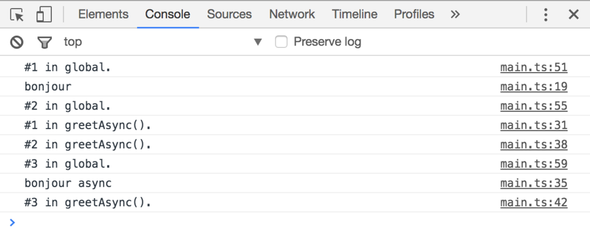Click the main.ts:42 link

(534, 202)
